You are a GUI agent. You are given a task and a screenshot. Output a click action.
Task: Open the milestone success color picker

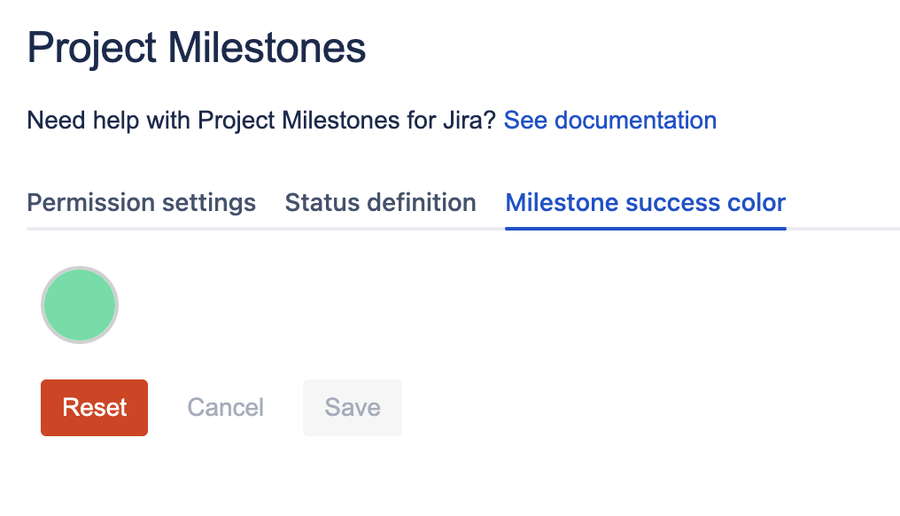coord(80,305)
